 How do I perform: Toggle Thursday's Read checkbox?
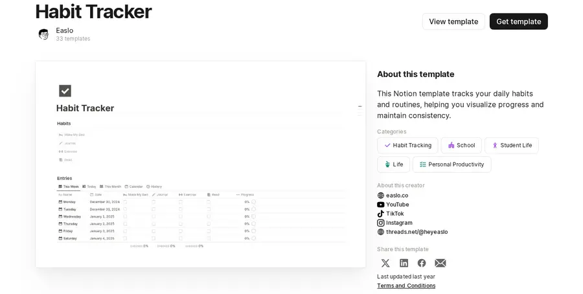coord(209,224)
